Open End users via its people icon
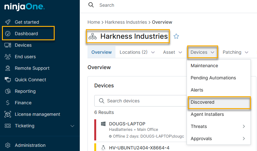 point(8,57)
